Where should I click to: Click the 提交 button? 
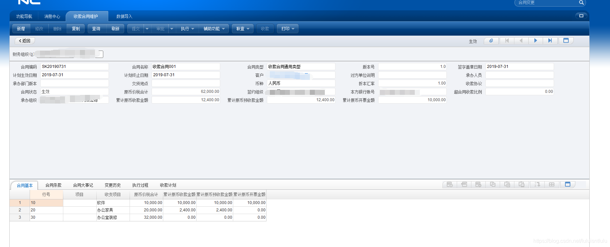pyautogui.click(x=136, y=29)
